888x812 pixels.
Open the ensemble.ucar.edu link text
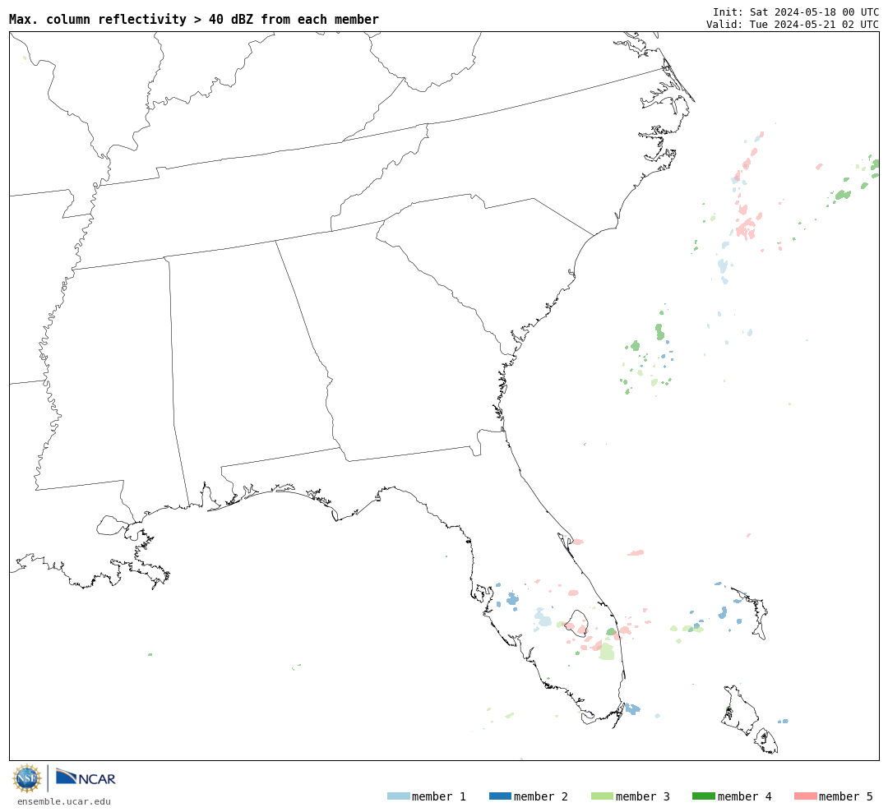pos(64,801)
